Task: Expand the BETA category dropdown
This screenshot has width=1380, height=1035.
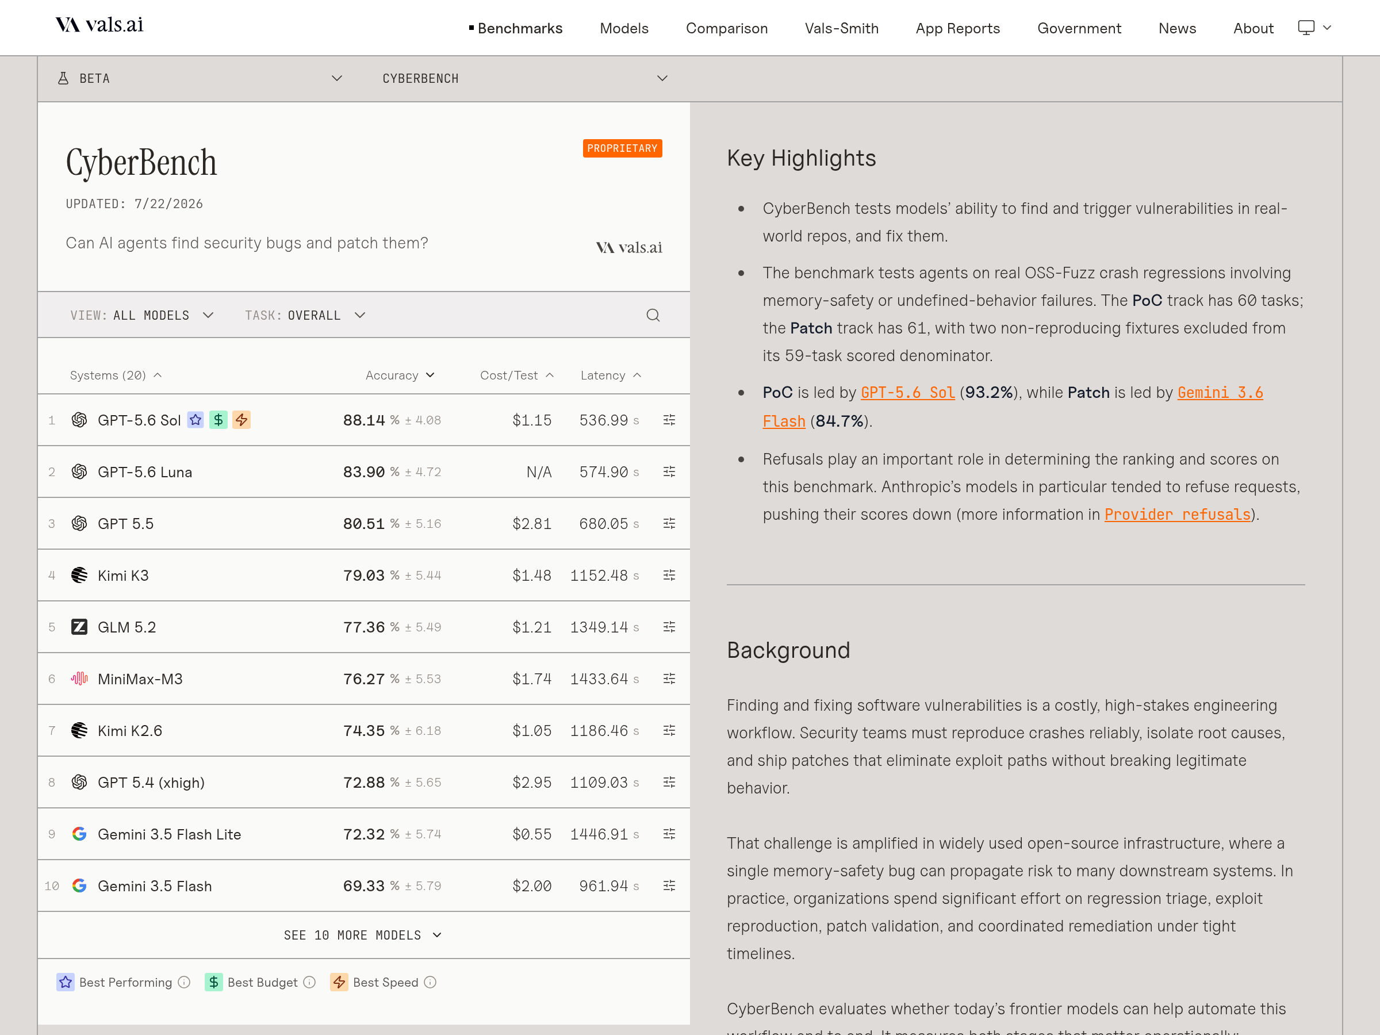Action: click(x=200, y=79)
